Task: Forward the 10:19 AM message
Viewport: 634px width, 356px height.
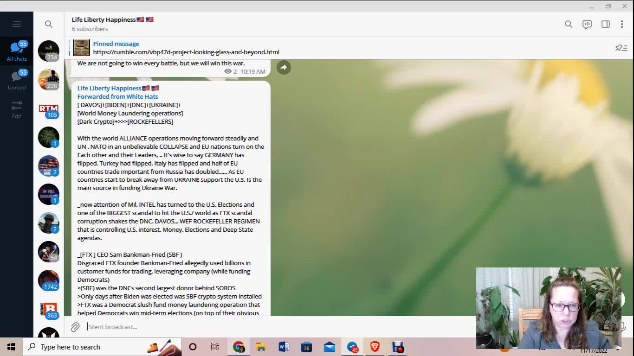Action: (x=284, y=67)
